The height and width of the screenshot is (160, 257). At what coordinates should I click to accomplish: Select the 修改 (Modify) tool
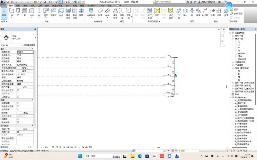4,12
